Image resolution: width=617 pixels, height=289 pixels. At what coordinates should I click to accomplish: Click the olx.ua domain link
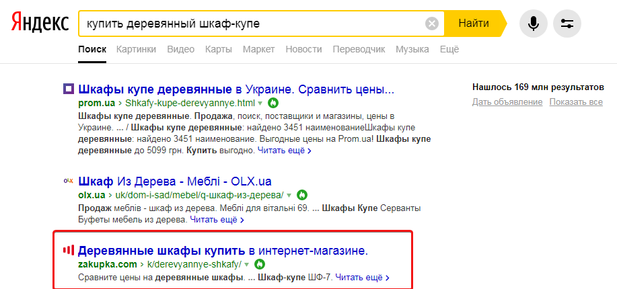tap(92, 195)
